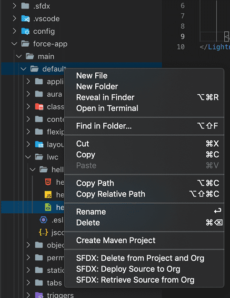Select the green XML meta file icon
The image size is (230, 298).
(48, 208)
